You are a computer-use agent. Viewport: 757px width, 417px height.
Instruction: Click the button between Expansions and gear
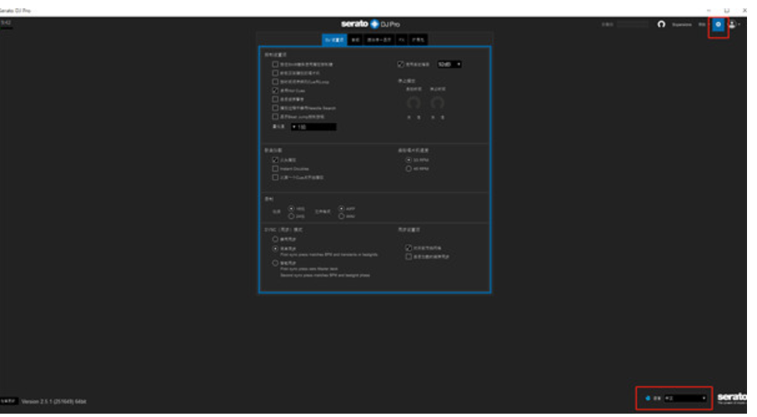tap(701, 25)
